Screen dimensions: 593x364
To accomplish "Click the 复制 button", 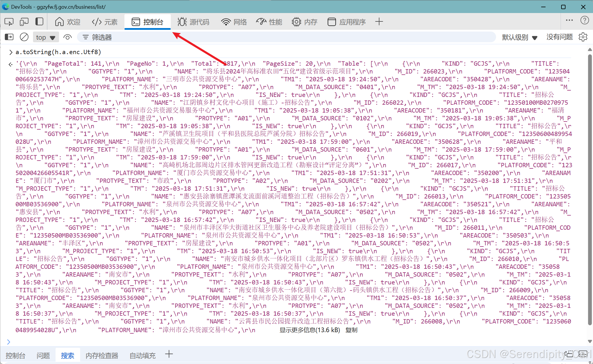I will pyautogui.click(x=351, y=330).
